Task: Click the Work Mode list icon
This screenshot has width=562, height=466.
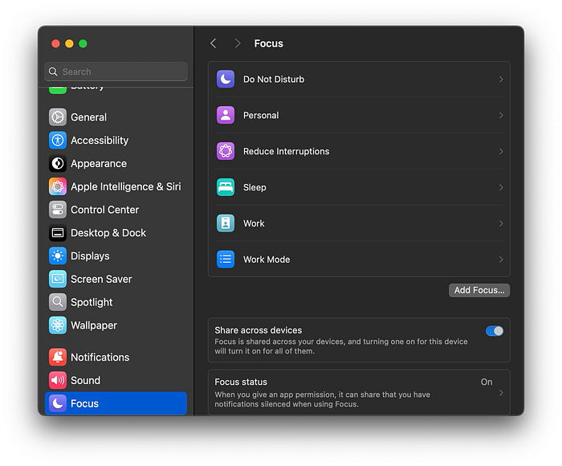Action: tap(226, 260)
